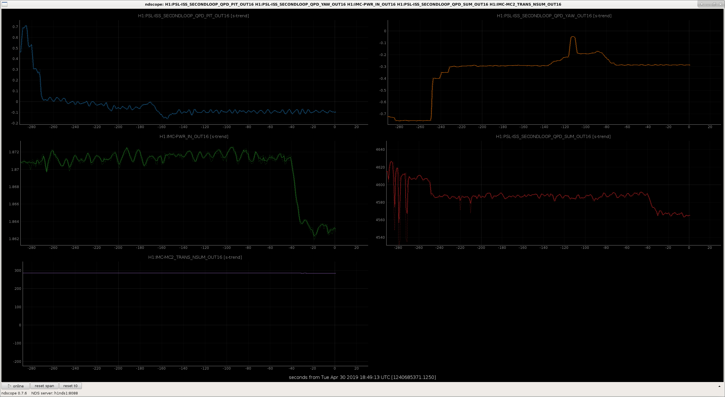This screenshot has height=397, width=725.
Task: Click the H1:PSL-ISS_SECONDLOOP_QPD_PIT_OUT16 plot title
Action: pyautogui.click(x=193, y=16)
